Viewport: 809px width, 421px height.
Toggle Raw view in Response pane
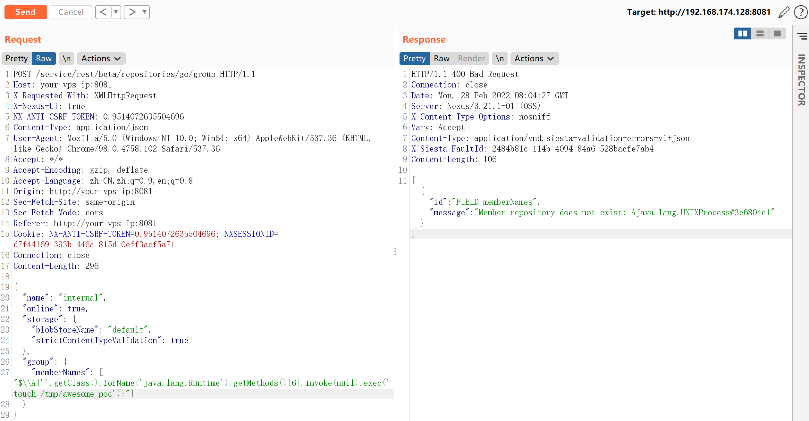pos(441,58)
